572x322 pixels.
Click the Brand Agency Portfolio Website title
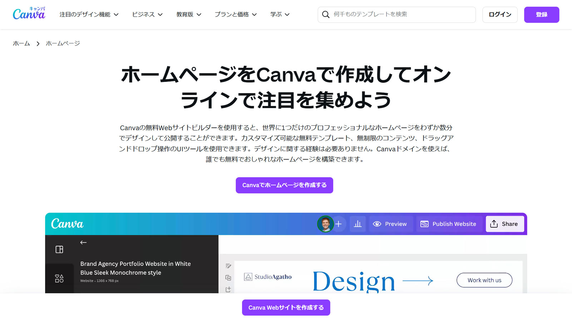pyautogui.click(x=135, y=268)
